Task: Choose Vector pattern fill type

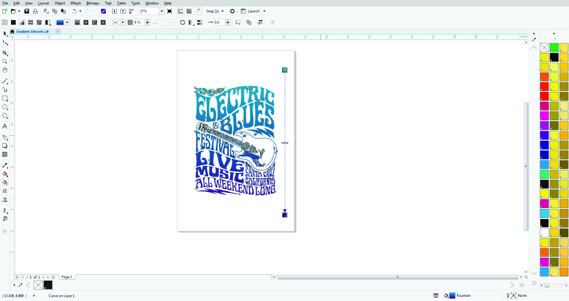Action: click(31, 22)
